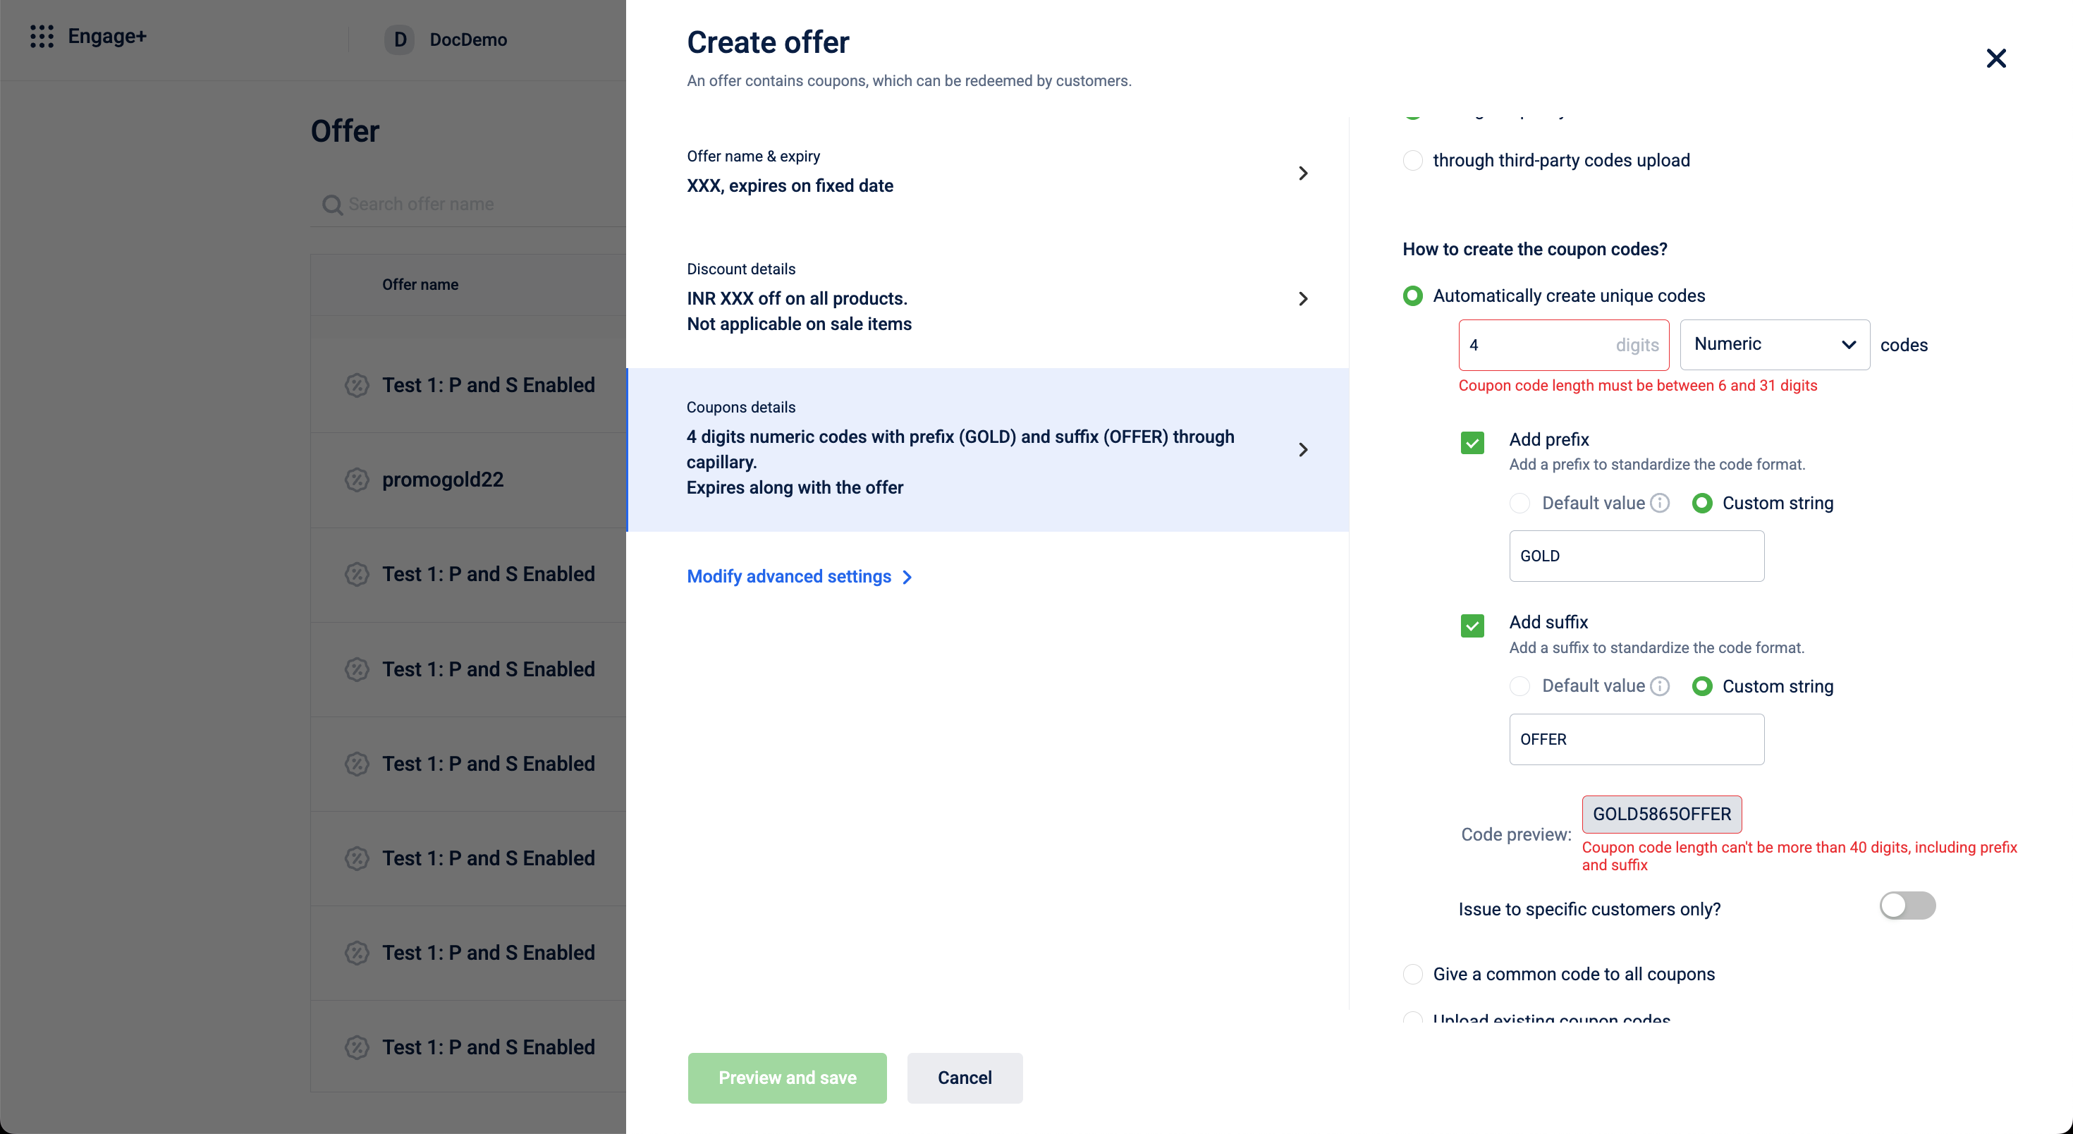
Task: Close the Create offer panel
Action: [x=1995, y=58]
